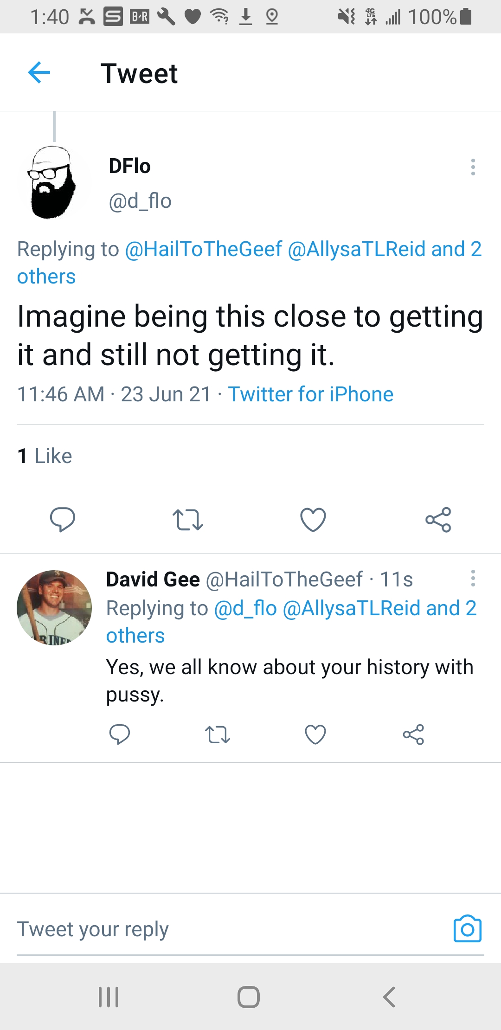This screenshot has height=1030, width=501.
Task: Share David Gee's reply
Action: 413,734
